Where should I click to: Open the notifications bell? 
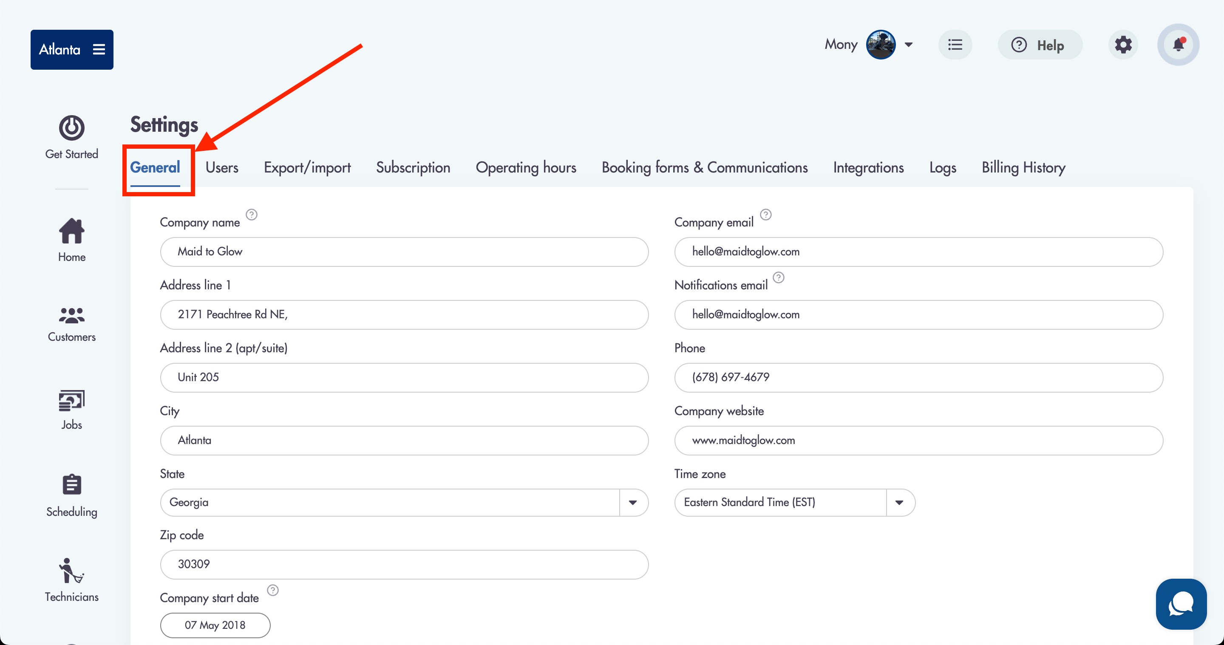click(1179, 45)
